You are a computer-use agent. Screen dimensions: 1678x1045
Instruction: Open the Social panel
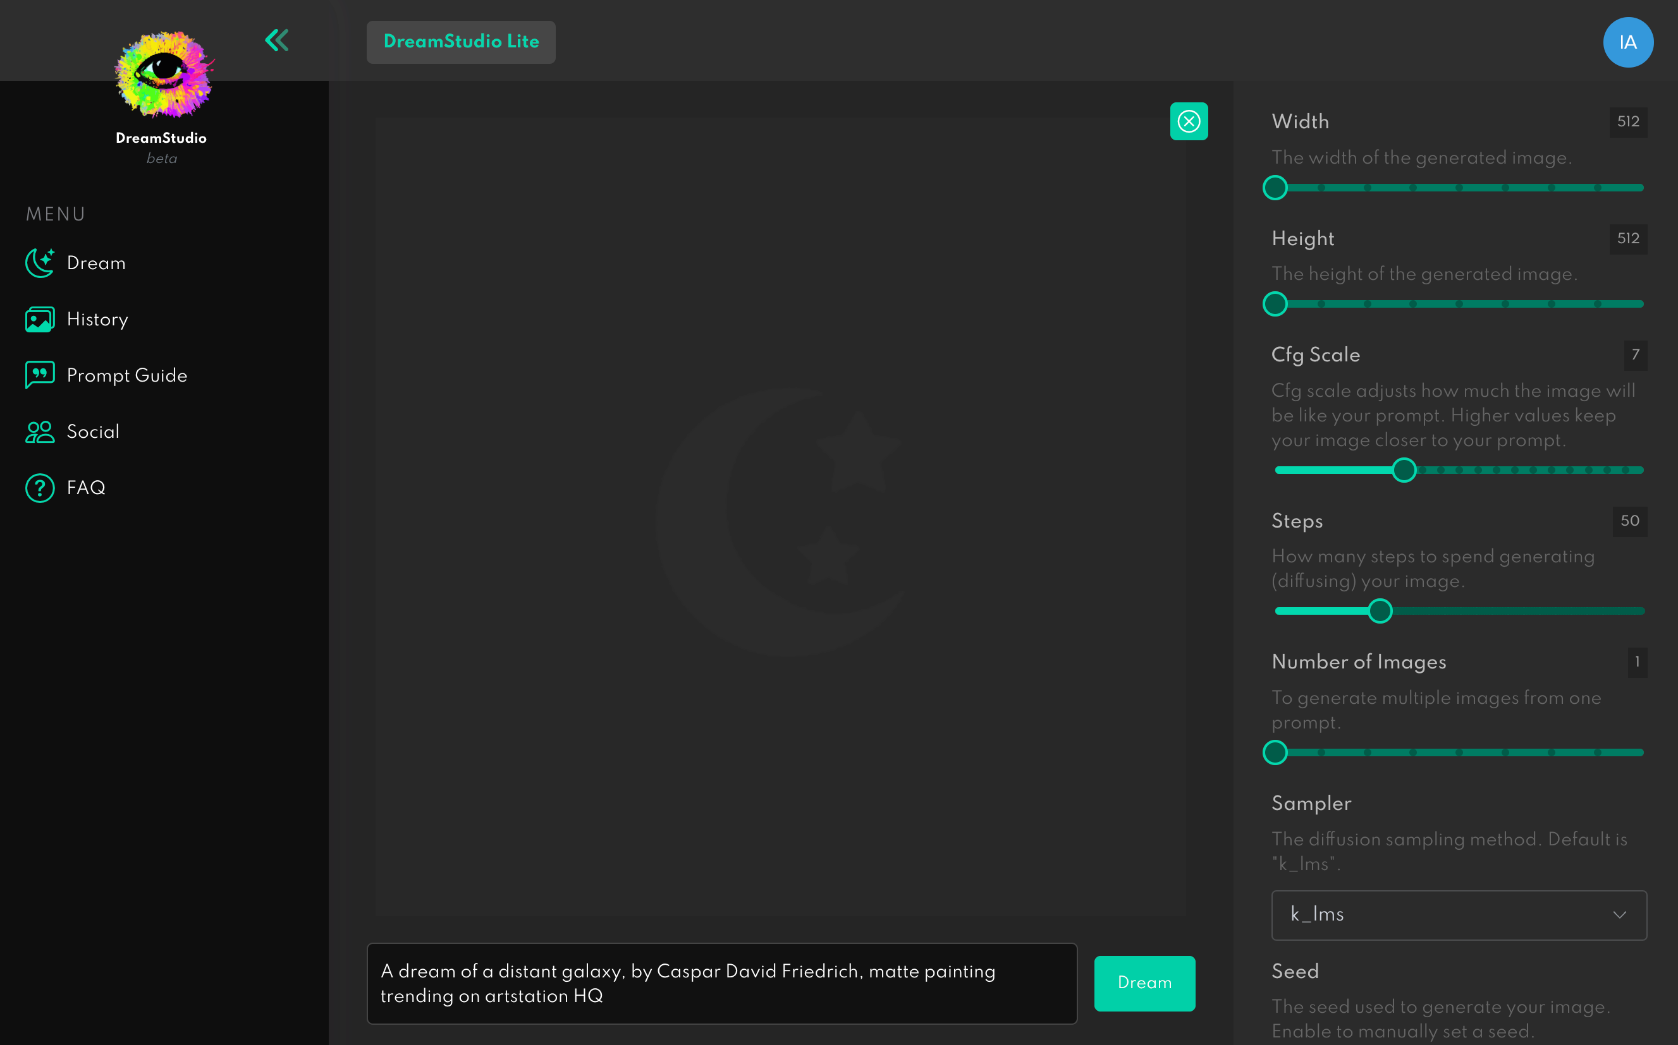[x=91, y=432]
